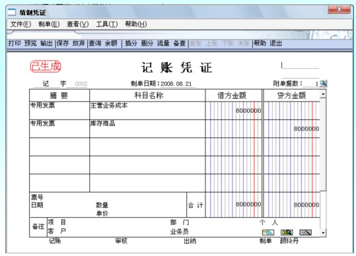Screen dimensions: 356x256
Task: Open the 查看(V) menu
Action: pyautogui.click(x=78, y=24)
